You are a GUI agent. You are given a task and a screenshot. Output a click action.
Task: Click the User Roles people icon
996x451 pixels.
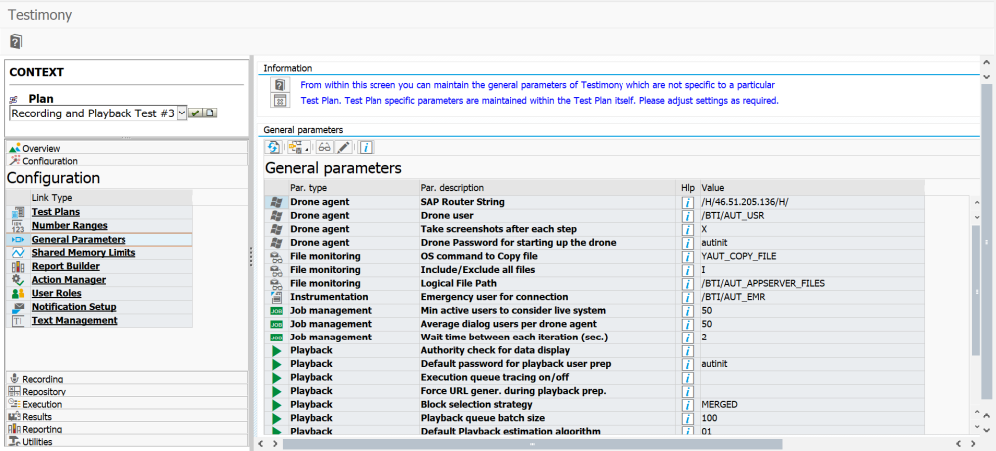point(18,293)
